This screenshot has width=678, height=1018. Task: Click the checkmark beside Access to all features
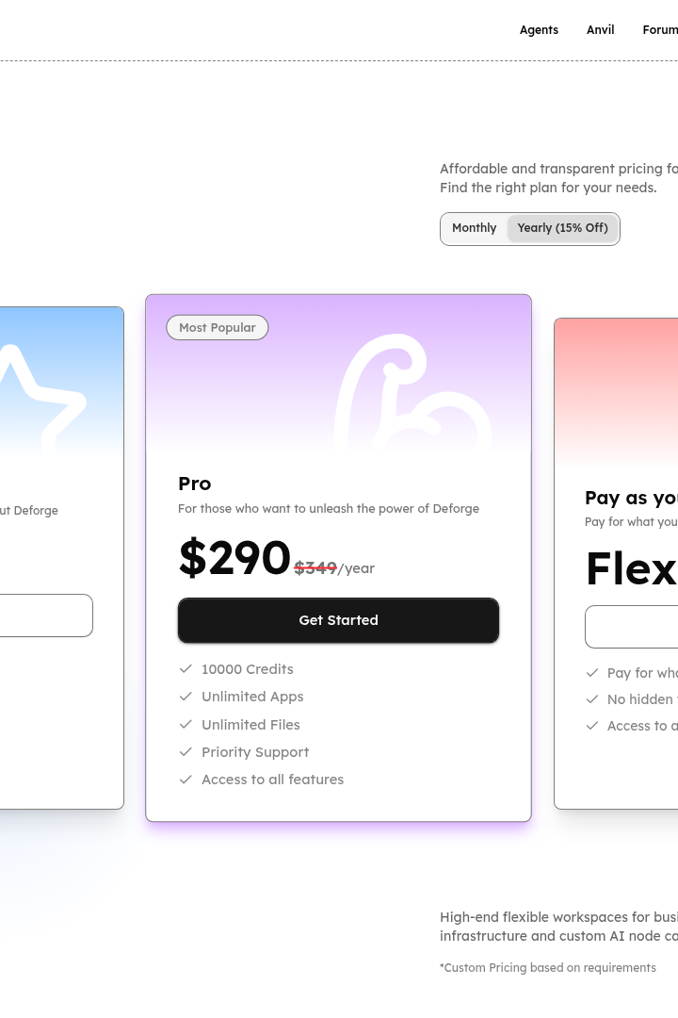(x=186, y=780)
